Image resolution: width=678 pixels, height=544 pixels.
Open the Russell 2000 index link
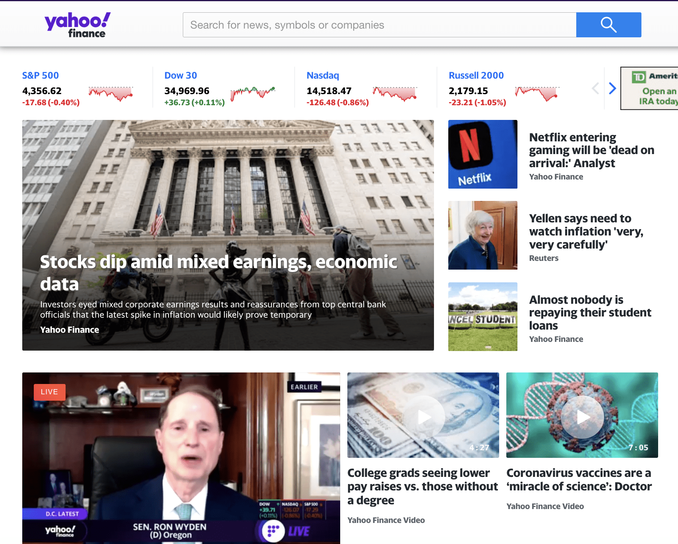click(476, 75)
